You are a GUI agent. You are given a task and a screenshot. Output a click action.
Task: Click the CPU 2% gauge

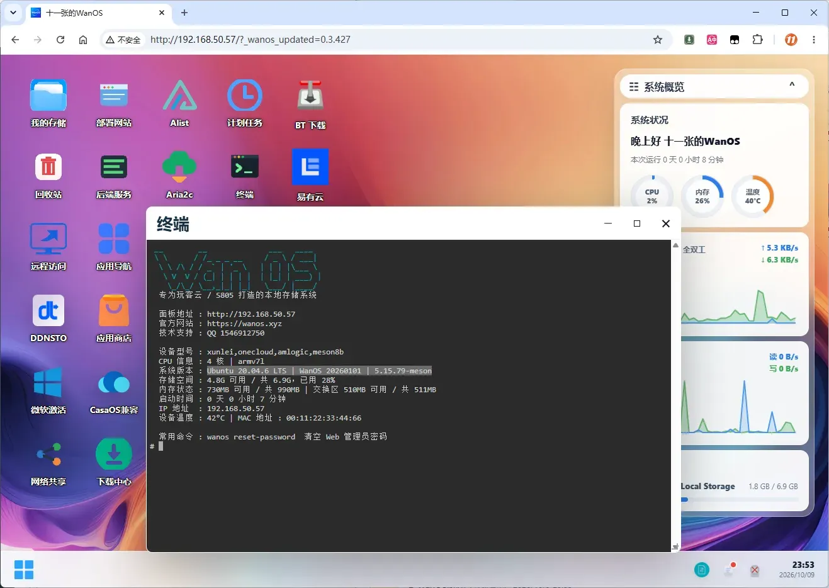pyautogui.click(x=652, y=196)
